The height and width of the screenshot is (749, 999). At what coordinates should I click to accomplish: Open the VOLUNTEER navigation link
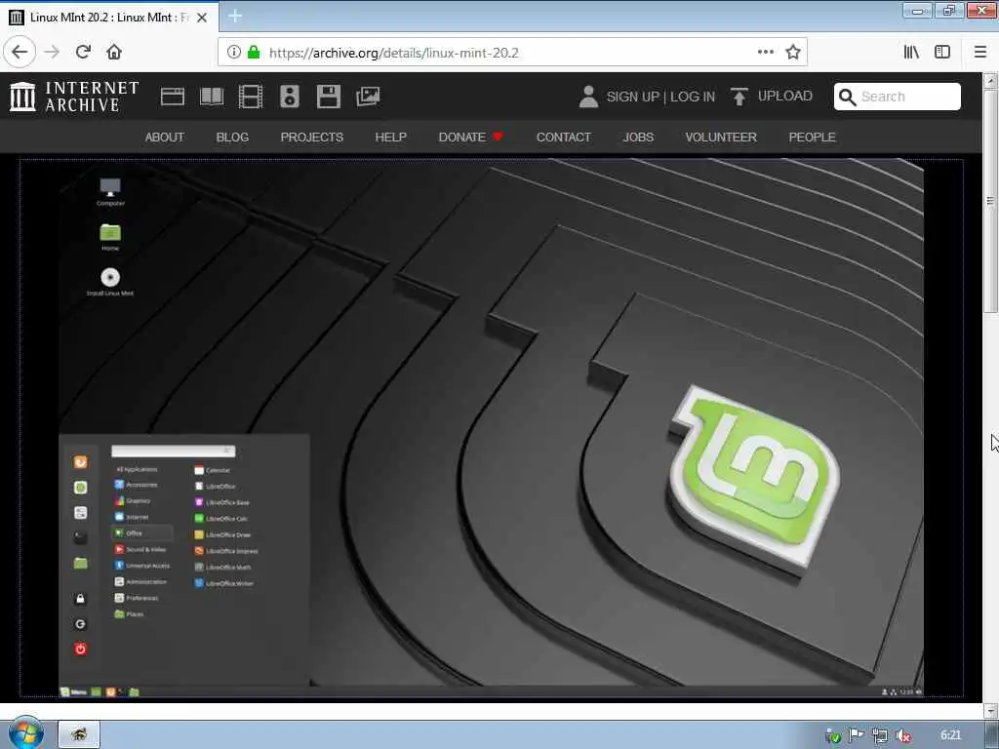point(721,137)
